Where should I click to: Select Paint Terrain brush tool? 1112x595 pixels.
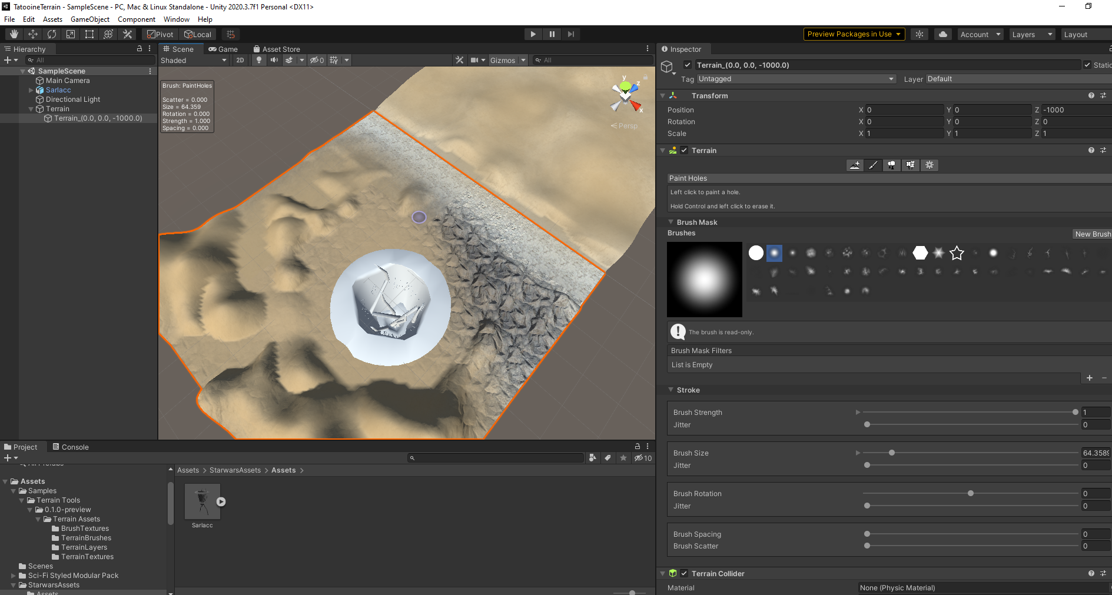(x=874, y=165)
